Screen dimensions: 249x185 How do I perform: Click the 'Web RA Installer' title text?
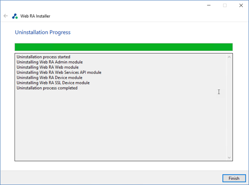pyautogui.click(x=35, y=16)
